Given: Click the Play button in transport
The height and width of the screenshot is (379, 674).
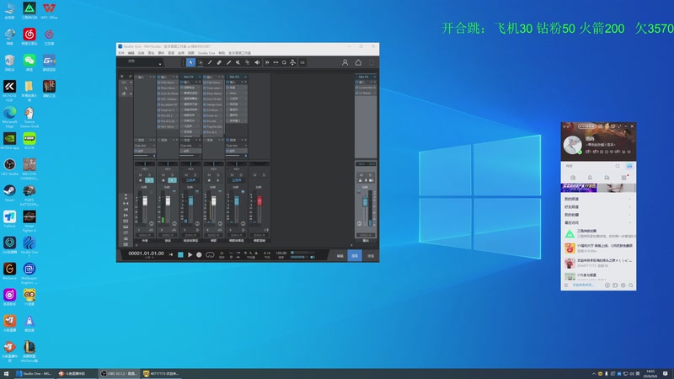Looking at the screenshot, I should (190, 255).
